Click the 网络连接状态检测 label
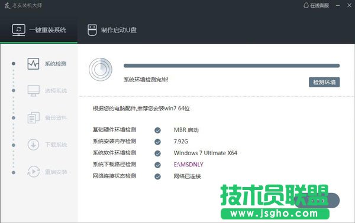Viewport: 355px width, 223px height. 114,176
